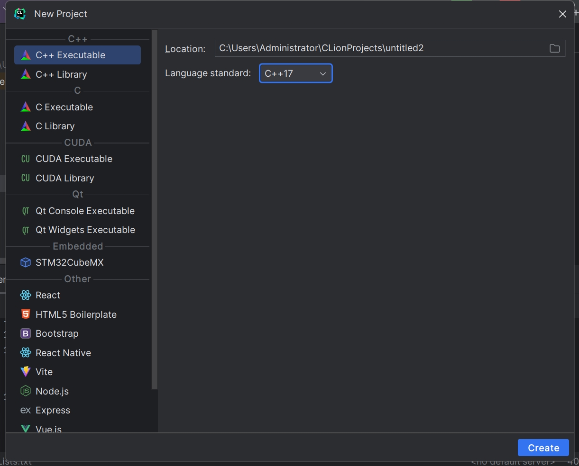Select "HTML5 Boilerplate" project type
The height and width of the screenshot is (466, 579).
(x=78, y=314)
